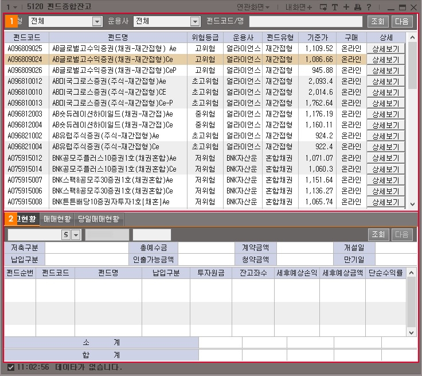Click 상세보기 for A096809026
Viewport: 422px width, 376px height.
coord(386,71)
